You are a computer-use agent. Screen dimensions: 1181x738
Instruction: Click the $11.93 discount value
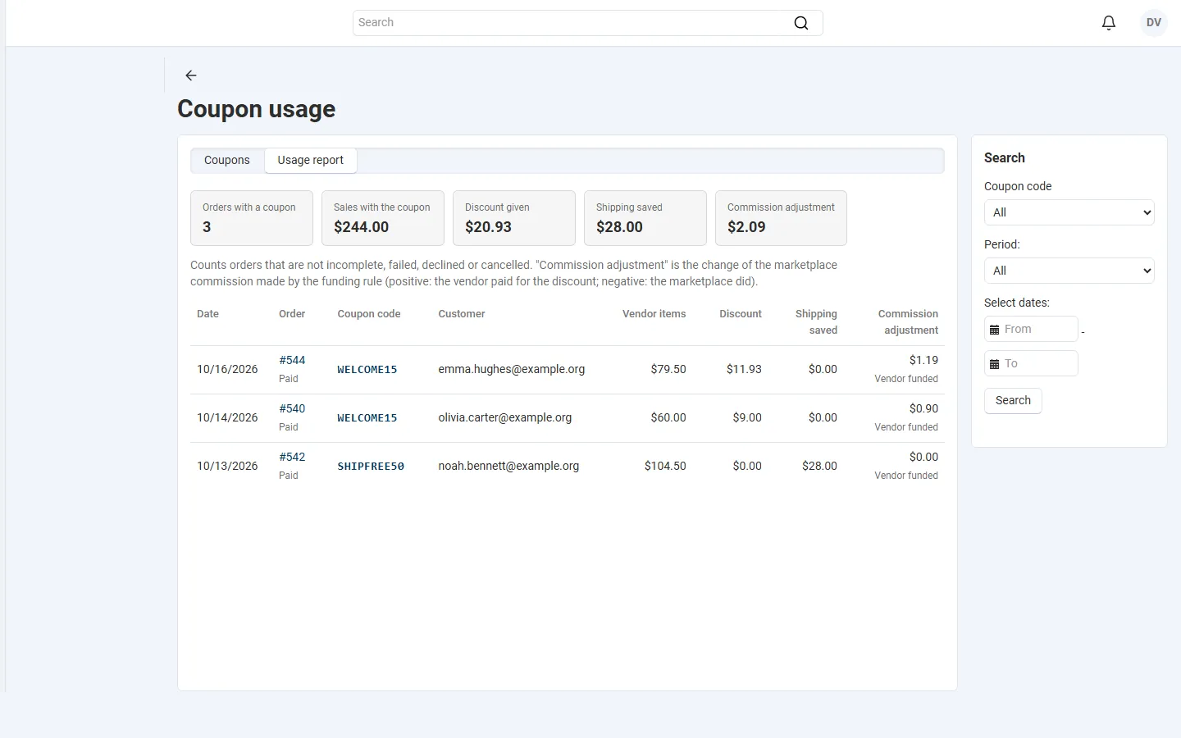(x=744, y=369)
